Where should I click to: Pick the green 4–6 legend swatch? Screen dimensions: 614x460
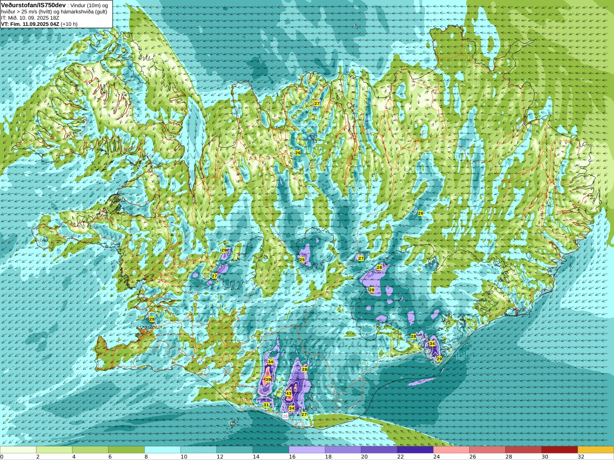90,450
